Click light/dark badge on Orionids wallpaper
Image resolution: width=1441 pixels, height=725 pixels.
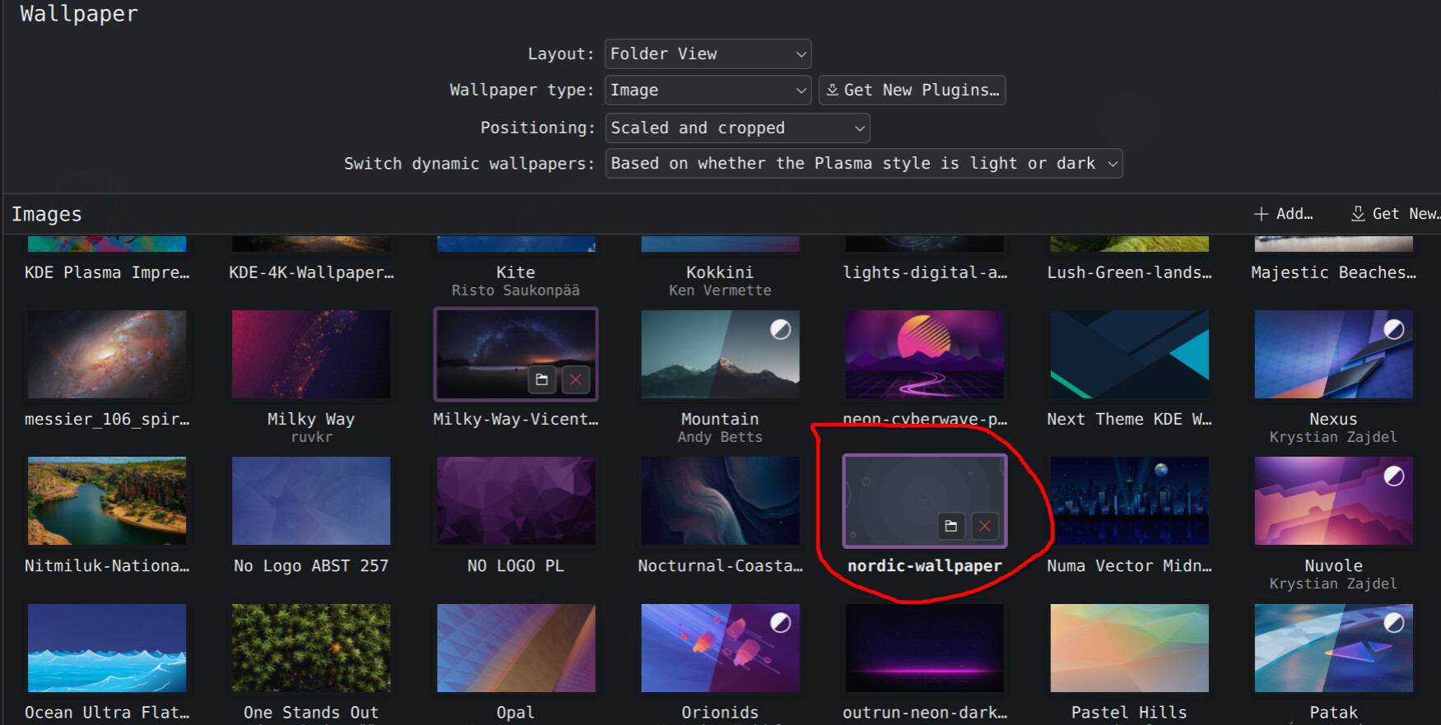(x=780, y=624)
